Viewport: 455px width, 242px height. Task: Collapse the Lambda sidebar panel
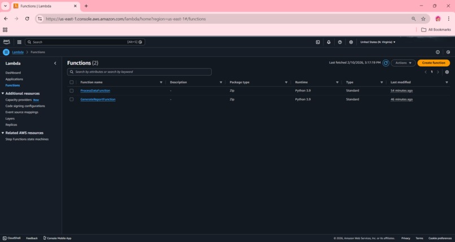click(55, 63)
